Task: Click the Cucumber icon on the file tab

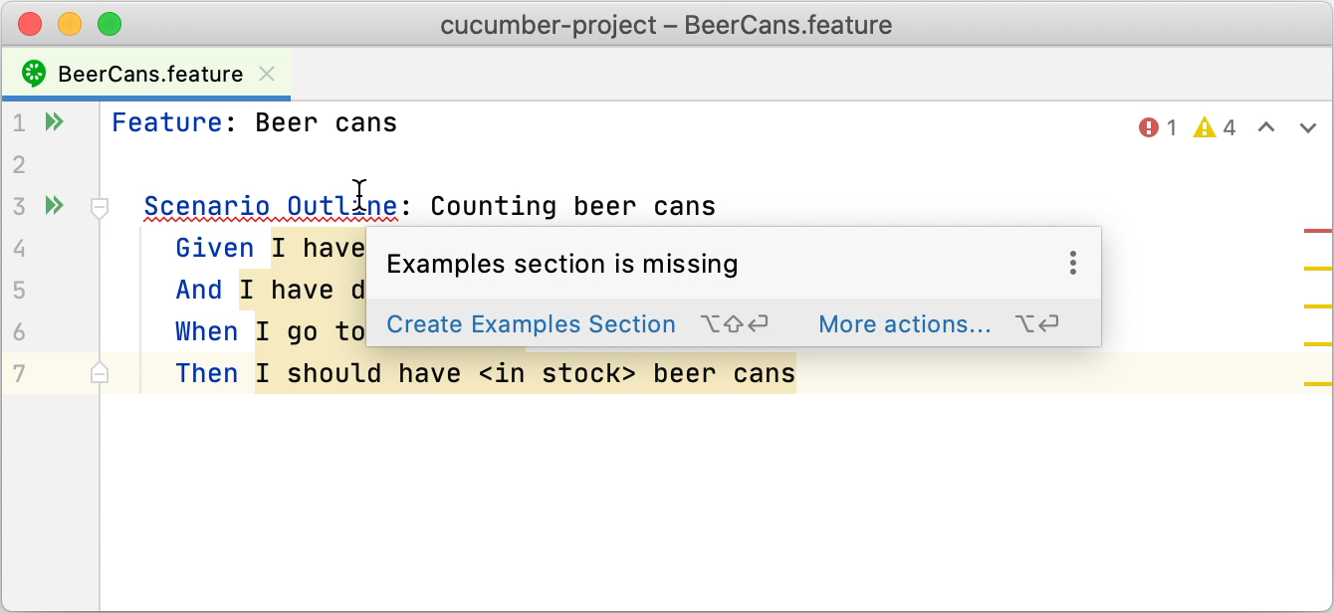Action: point(32,73)
